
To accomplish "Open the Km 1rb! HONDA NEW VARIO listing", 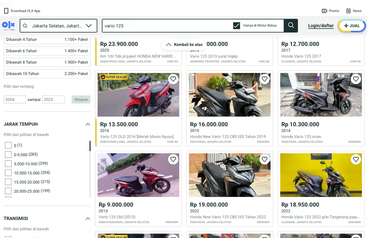I will tap(138, 56).
